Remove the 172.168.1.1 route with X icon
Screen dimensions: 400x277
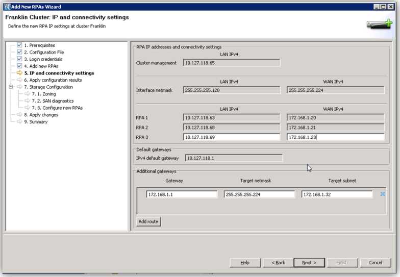click(x=383, y=194)
